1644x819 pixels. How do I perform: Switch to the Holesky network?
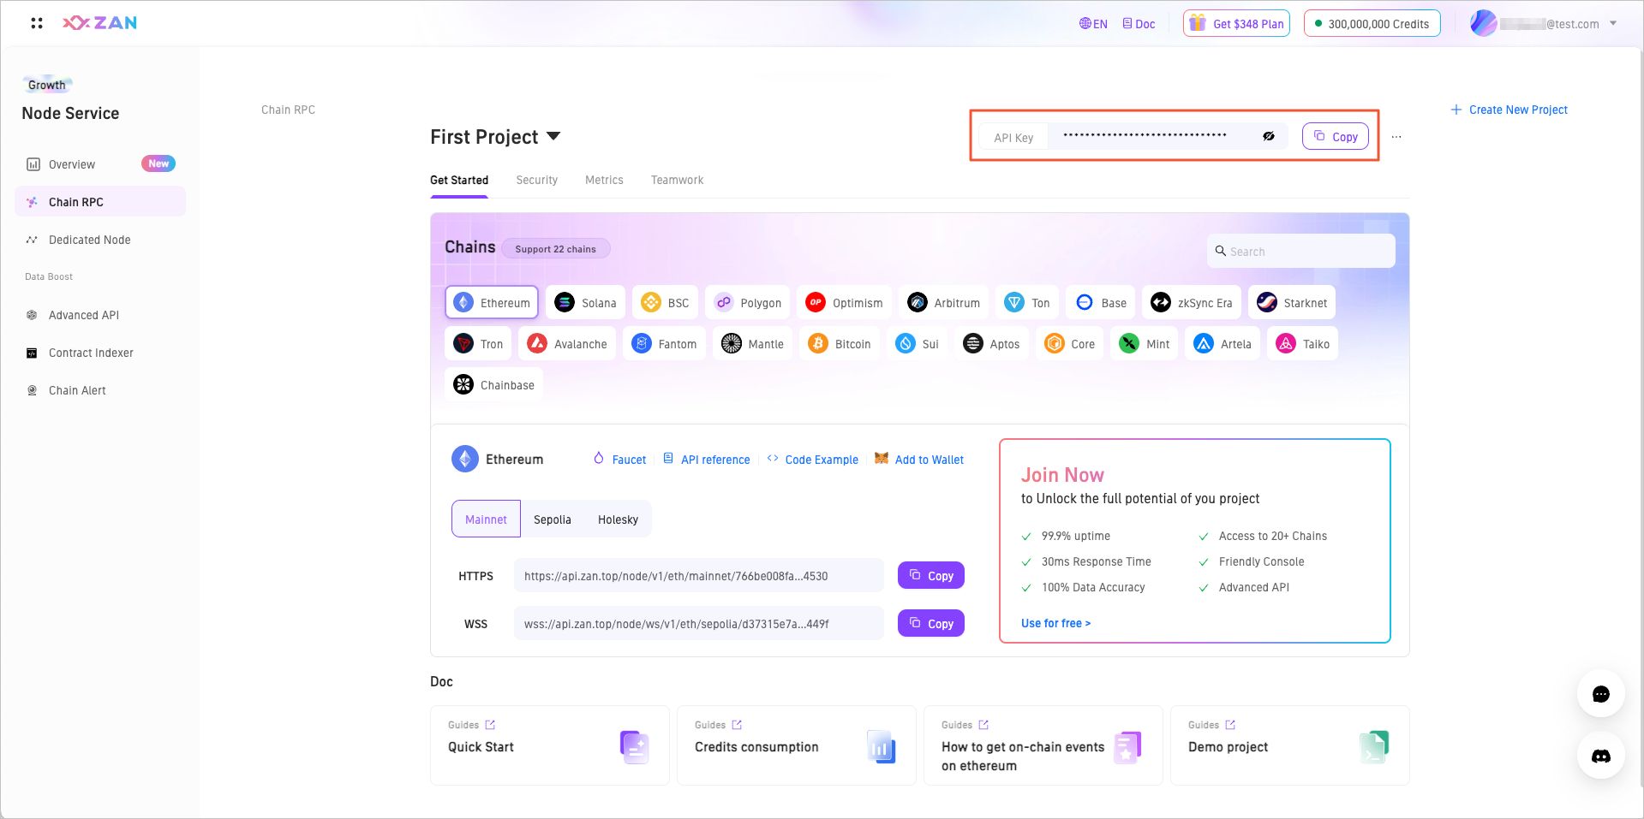pyautogui.click(x=618, y=519)
